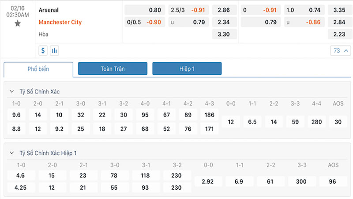
Task: Pick first-half score 2-2 at 61
Action: point(270,182)
